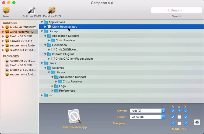
Task: Click the Search input field
Action: coord(177,10)
